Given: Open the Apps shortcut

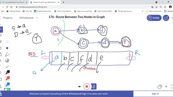Looking at the screenshot, I should click(x=2, y=11).
